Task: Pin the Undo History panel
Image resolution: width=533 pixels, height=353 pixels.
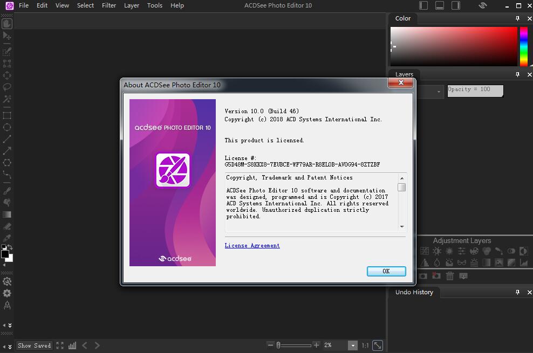Action: (518, 292)
